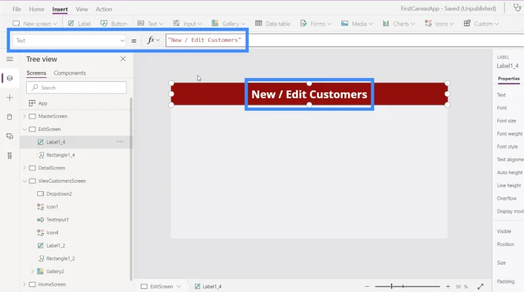The width and height of the screenshot is (524, 292).
Task: Click the App checker stethoscope icon
Action: pyautogui.click(x=517, y=8)
